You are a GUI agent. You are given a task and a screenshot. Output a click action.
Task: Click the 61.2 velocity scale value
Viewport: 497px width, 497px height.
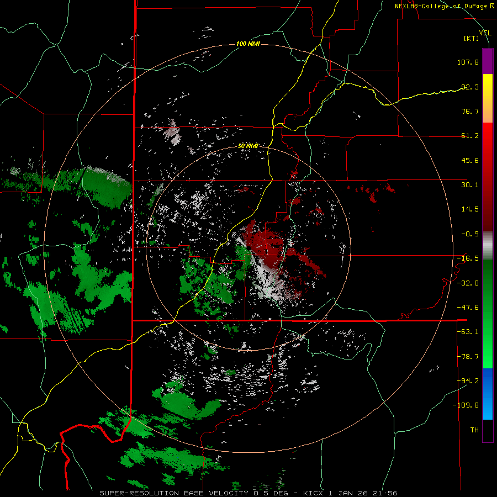(x=470, y=136)
